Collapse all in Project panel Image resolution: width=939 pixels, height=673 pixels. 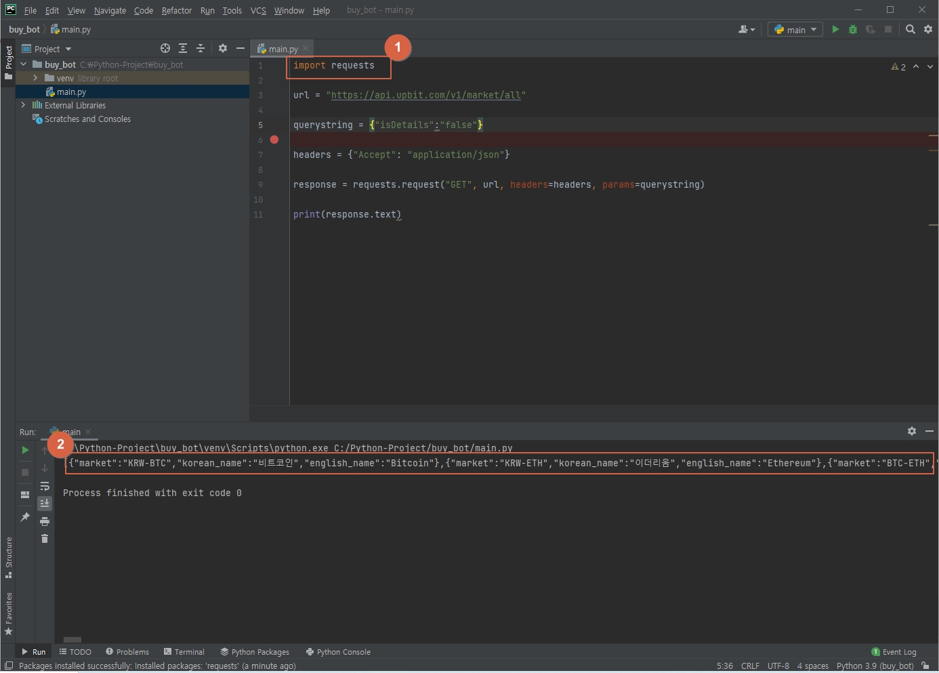pyautogui.click(x=201, y=48)
